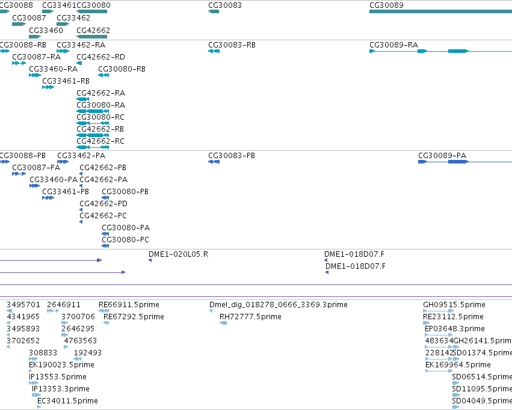The height and width of the screenshot is (410, 512).
Task: Select transcript CG42662-RC
Action: [x=93, y=147]
